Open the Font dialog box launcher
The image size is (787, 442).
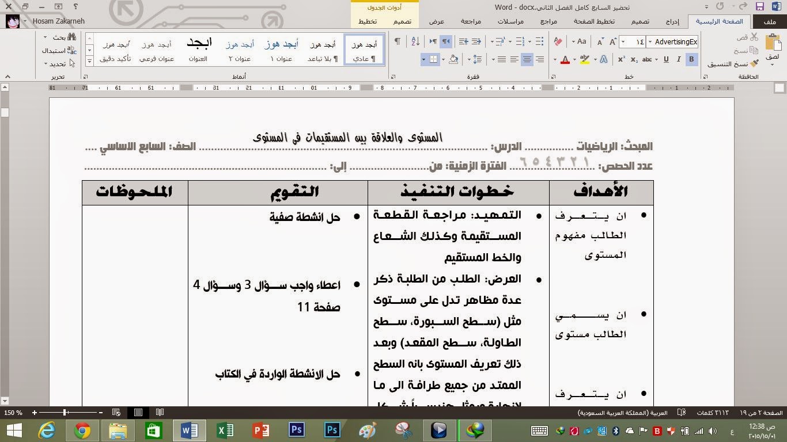click(553, 77)
